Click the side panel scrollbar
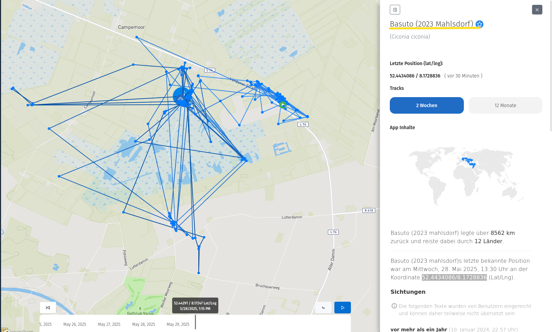This screenshot has width=552, height=332. click(551, 65)
